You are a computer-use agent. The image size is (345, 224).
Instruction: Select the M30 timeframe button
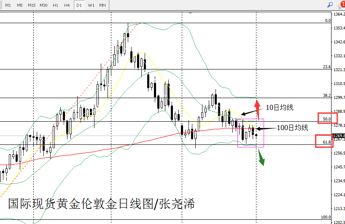[x=43, y=5]
